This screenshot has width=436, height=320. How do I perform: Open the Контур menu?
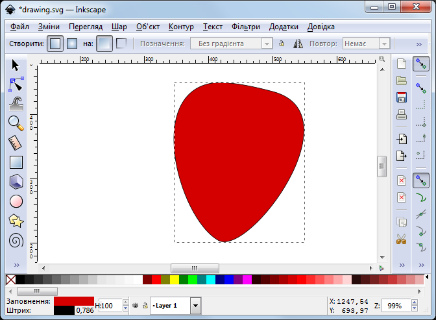pyautogui.click(x=181, y=27)
